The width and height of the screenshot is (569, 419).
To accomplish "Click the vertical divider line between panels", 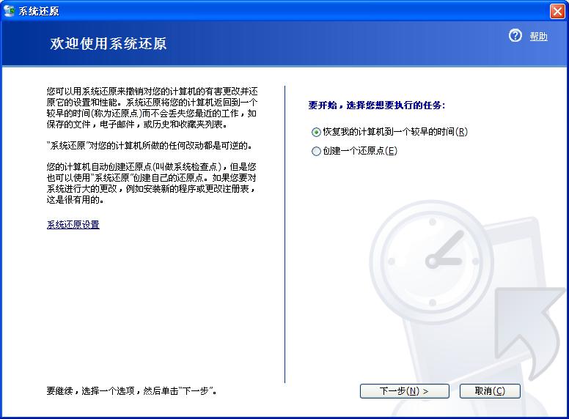I will click(x=284, y=234).
